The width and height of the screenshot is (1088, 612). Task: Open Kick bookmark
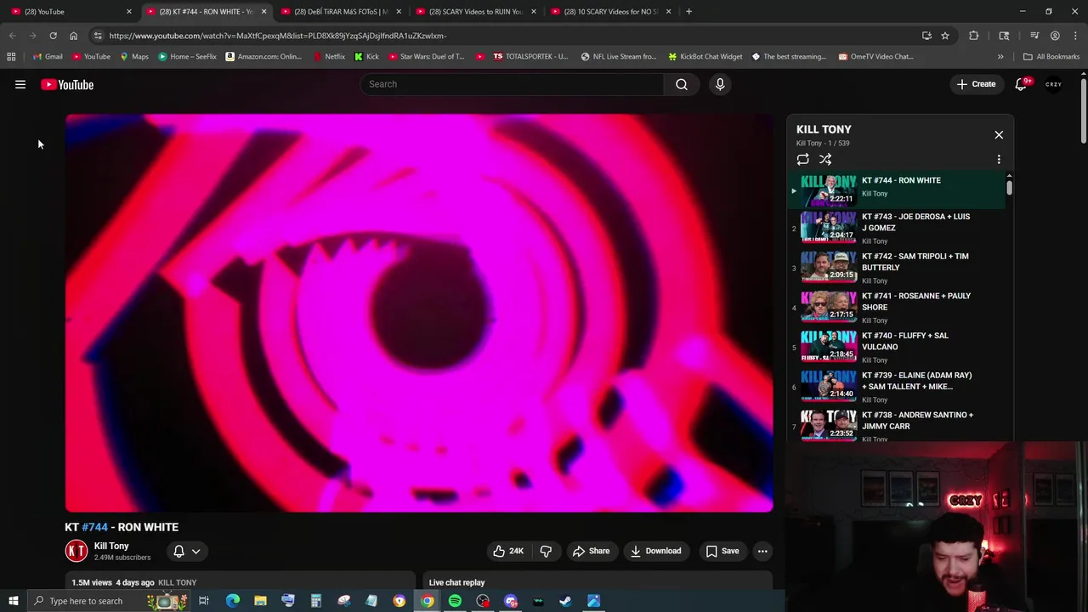coord(366,57)
